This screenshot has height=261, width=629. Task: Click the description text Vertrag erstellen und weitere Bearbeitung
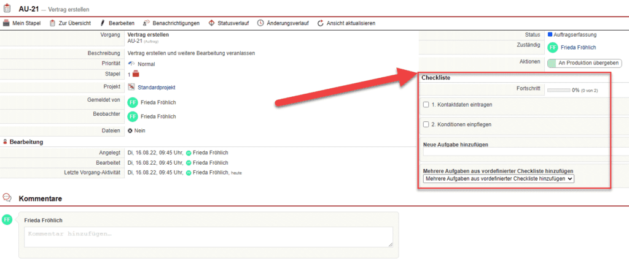pyautogui.click(x=192, y=53)
